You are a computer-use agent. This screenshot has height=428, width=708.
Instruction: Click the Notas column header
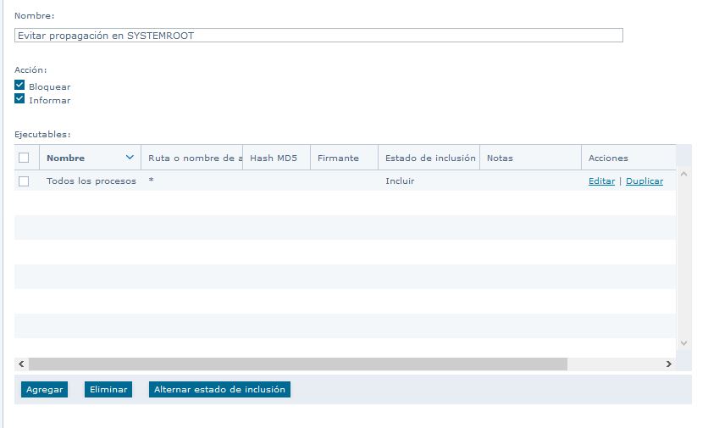530,158
